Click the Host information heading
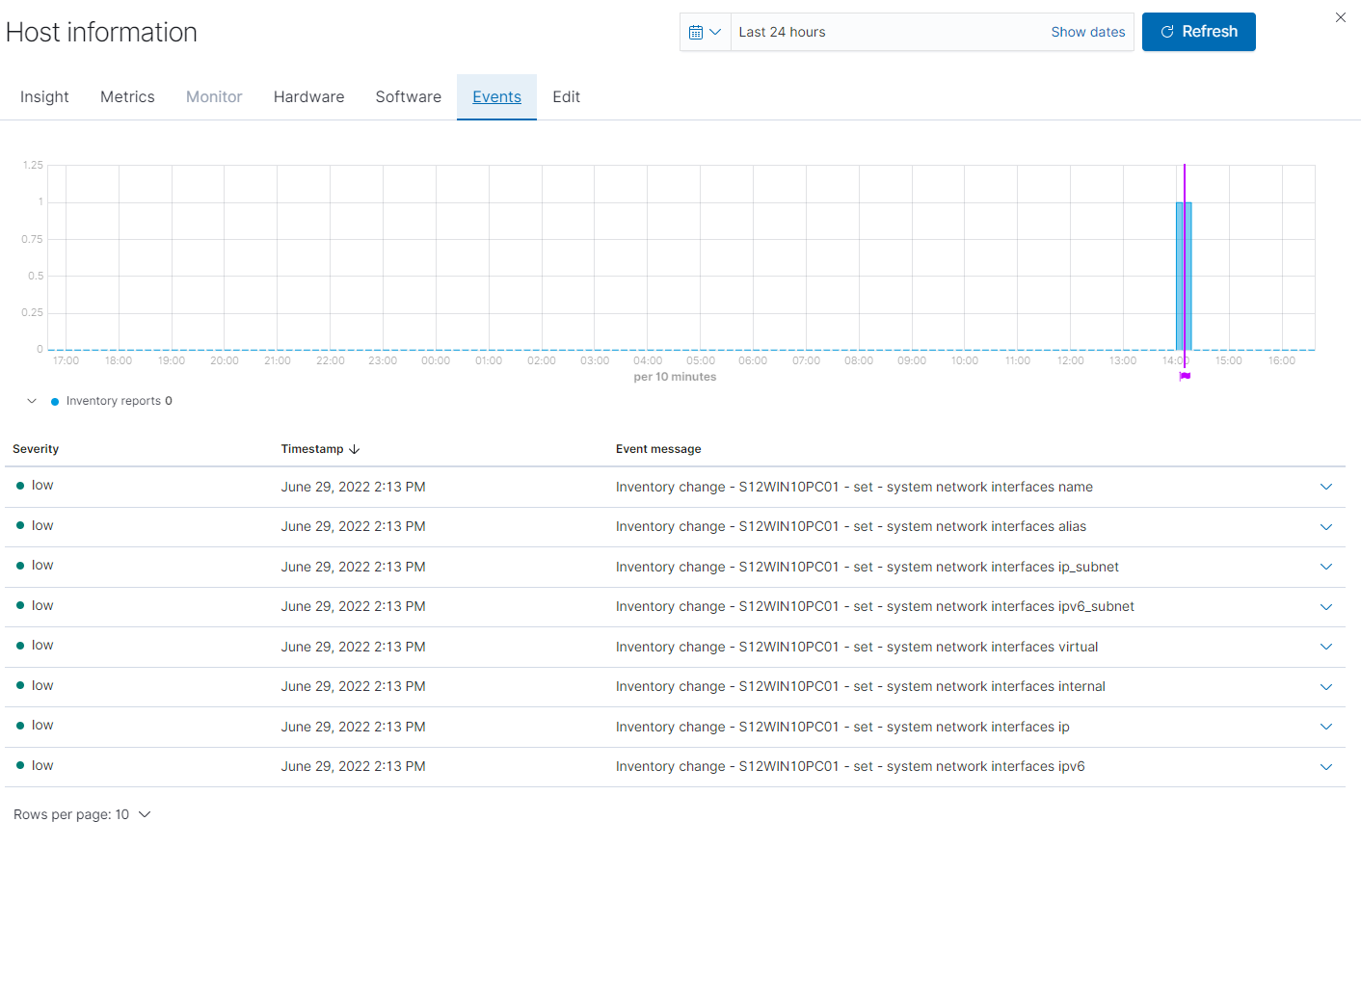 tap(101, 32)
